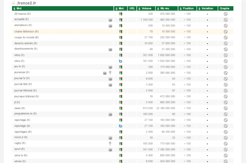Open graph icon for sport row
The width and height of the screenshot is (246, 163).
pos(226,149)
